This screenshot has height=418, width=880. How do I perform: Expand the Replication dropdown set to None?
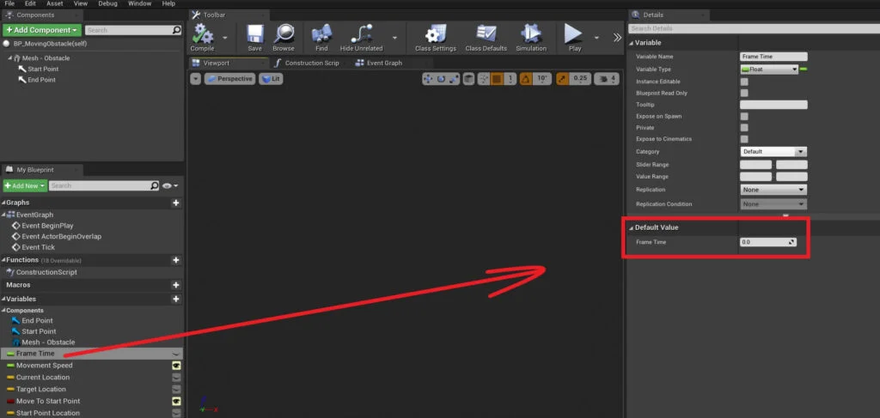pyautogui.click(x=773, y=190)
